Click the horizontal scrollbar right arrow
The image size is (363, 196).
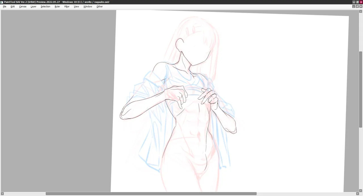pyautogui.click(x=357, y=194)
